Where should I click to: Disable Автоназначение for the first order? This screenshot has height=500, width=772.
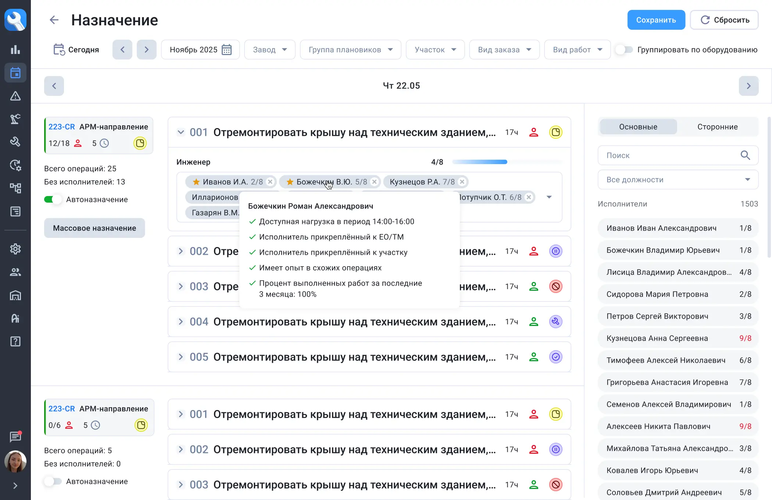click(x=53, y=199)
